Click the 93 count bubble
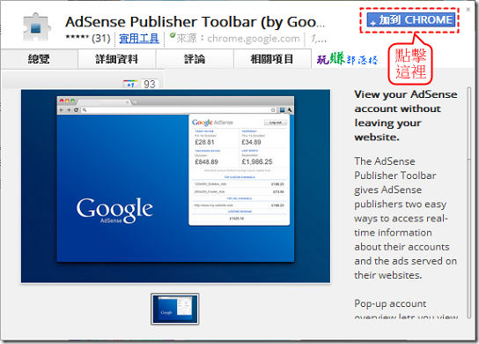Image resolution: width=479 pixels, height=344 pixels. (150, 84)
